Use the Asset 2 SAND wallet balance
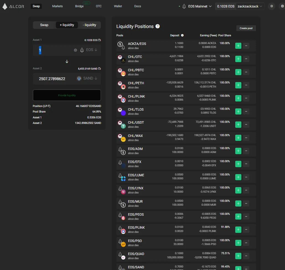Screen dimensions: 285x270 coord(89,68)
